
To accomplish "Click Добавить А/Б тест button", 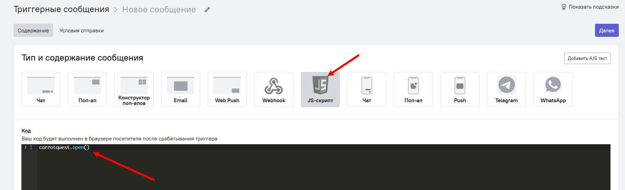I will coord(587,59).
